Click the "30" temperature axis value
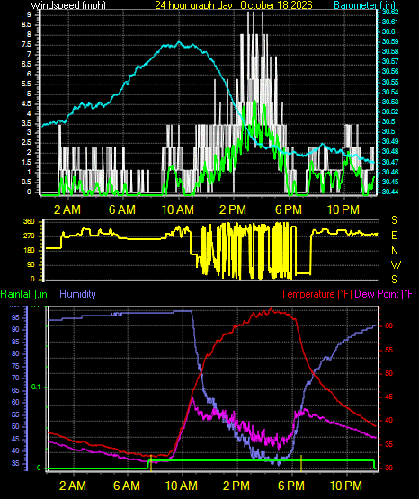Screen dimensions: 419x499 point(388,468)
